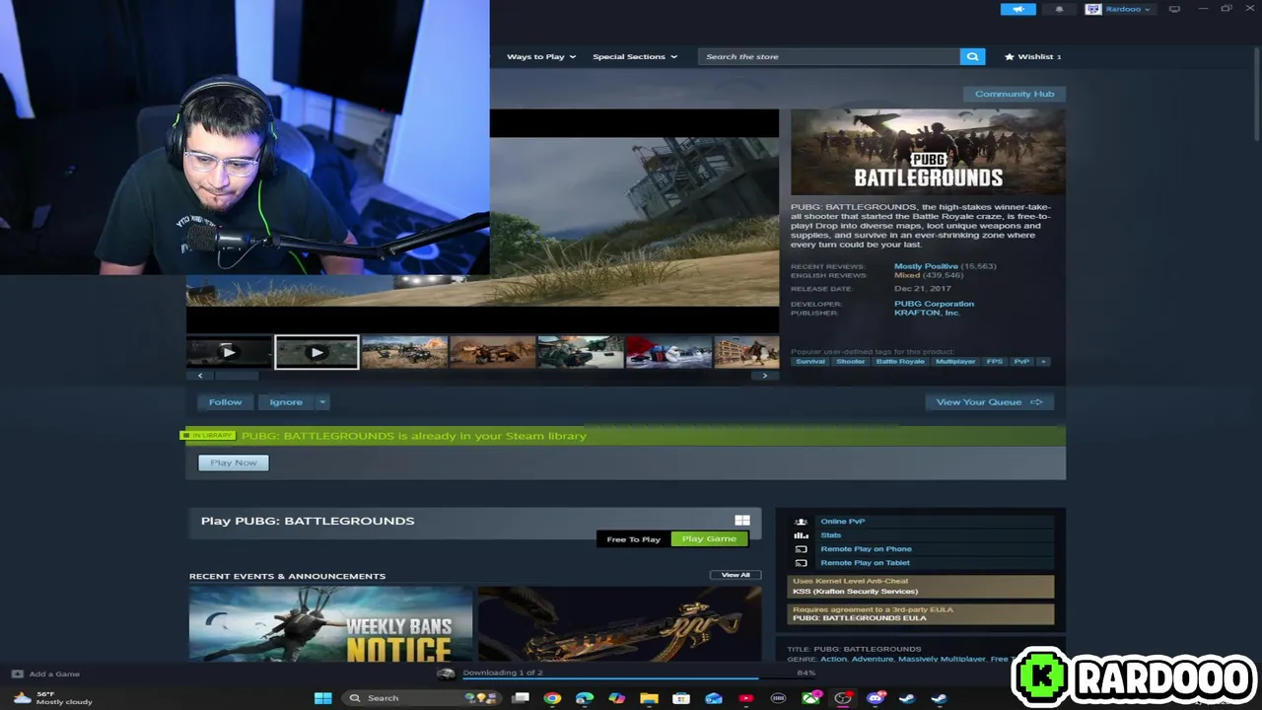This screenshot has width=1262, height=710.
Task: Open the Windows Start menu
Action: [322, 698]
